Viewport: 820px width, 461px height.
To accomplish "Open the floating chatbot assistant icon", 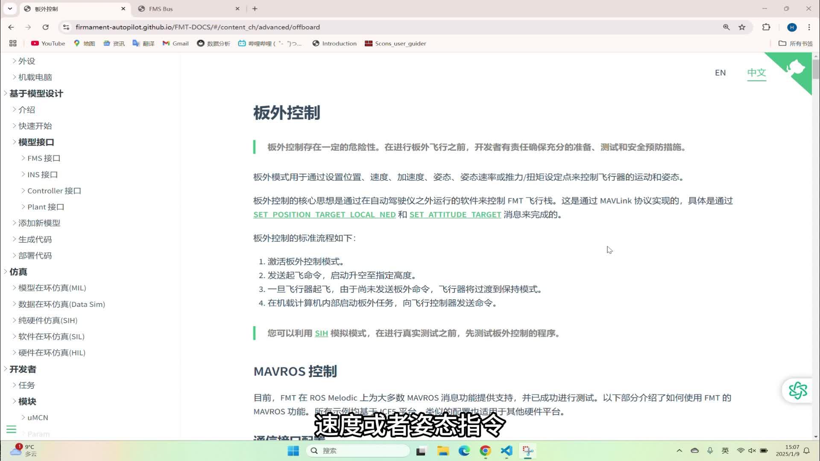I will (x=798, y=390).
